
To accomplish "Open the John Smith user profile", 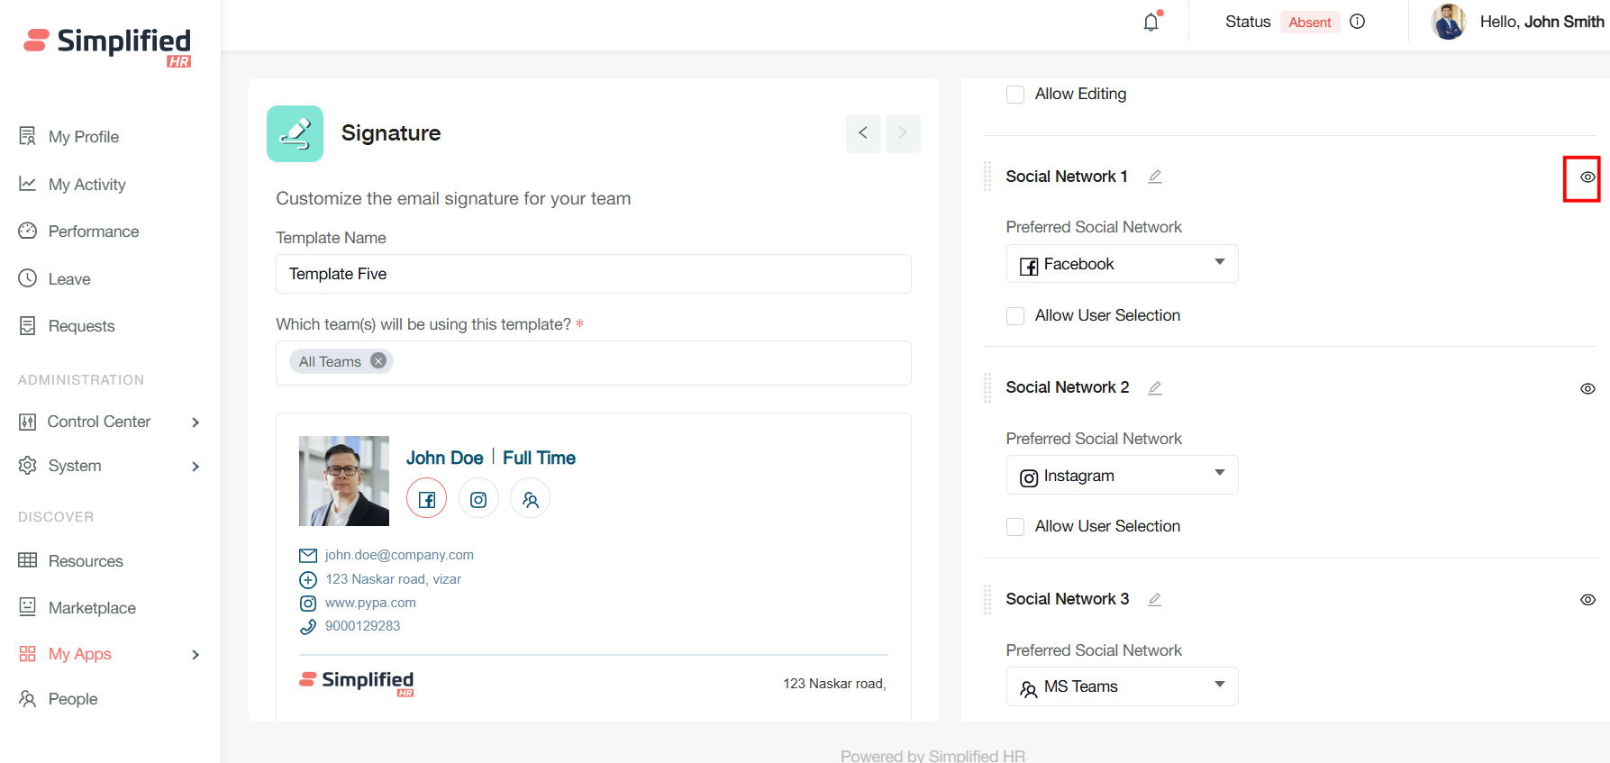I will point(1517,22).
